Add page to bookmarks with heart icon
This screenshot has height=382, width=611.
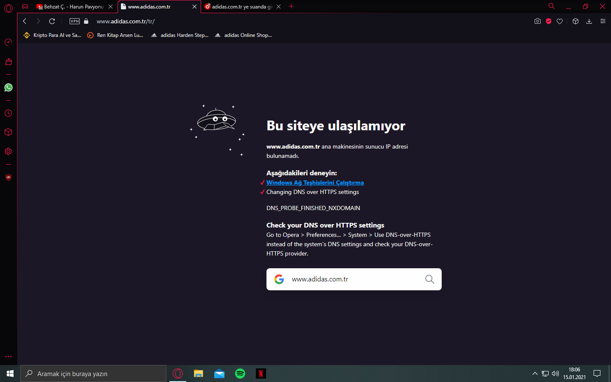pyautogui.click(x=560, y=21)
